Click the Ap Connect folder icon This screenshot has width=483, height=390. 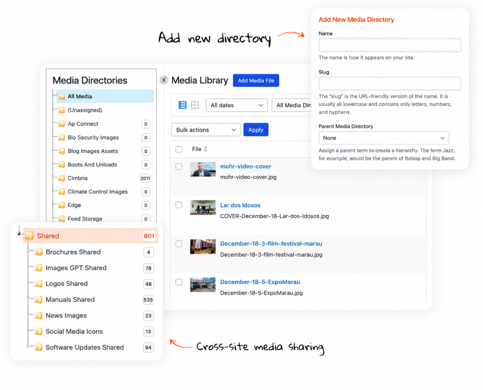[62, 124]
